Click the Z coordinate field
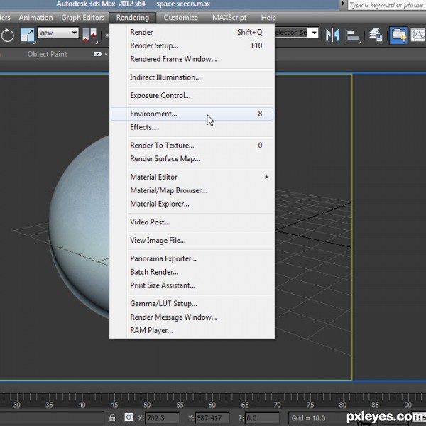 pos(262,417)
